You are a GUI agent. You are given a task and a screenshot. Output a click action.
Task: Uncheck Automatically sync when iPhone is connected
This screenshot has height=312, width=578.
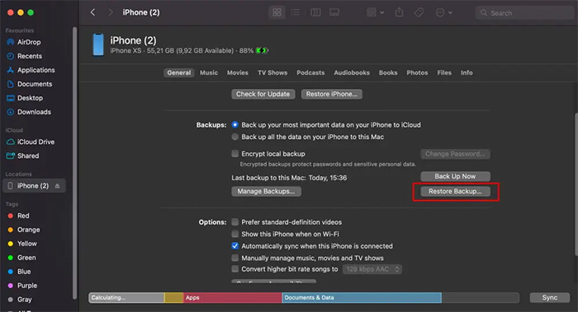click(235, 246)
